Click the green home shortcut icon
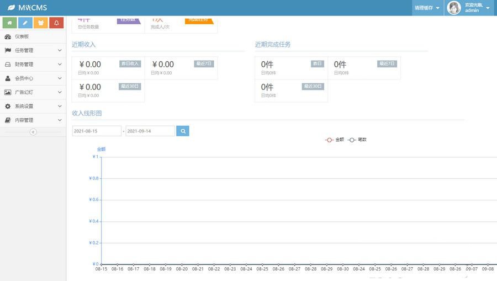Image resolution: width=497 pixels, height=281 pixels. tap(9, 23)
